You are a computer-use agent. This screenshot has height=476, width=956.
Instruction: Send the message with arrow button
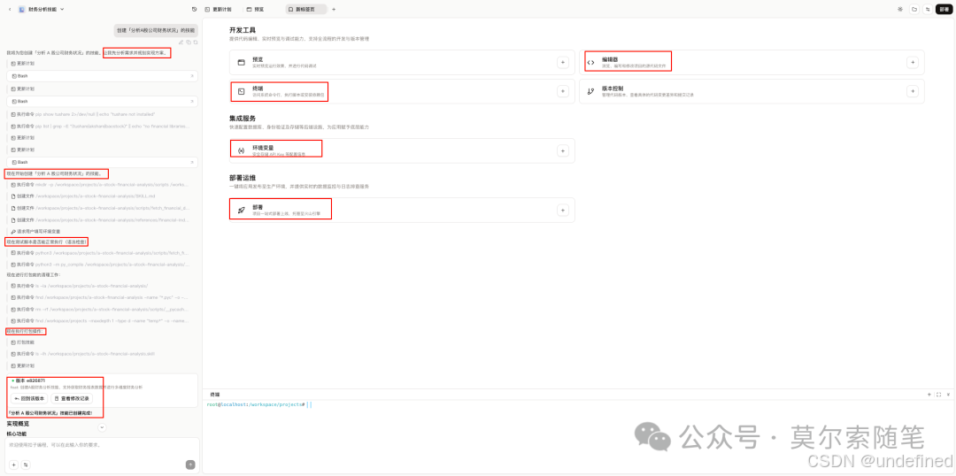coord(190,464)
